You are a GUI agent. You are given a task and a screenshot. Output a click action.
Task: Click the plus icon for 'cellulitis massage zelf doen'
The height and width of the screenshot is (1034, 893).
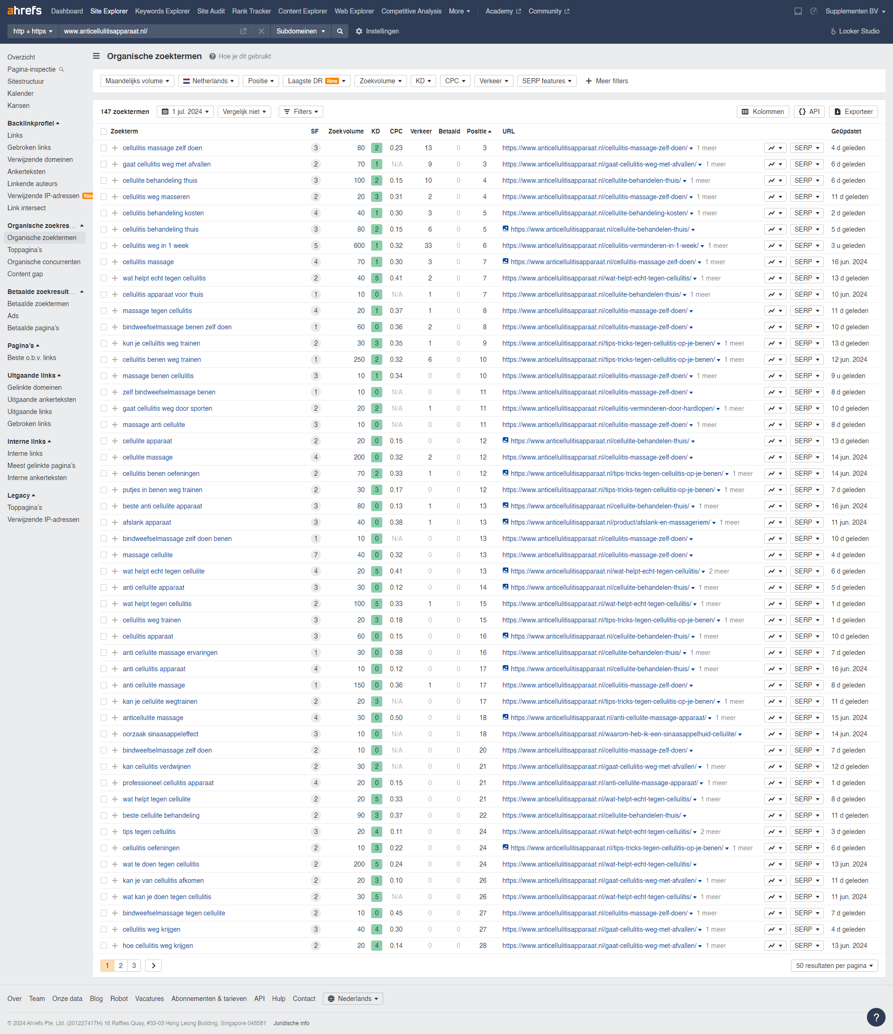[x=115, y=148]
